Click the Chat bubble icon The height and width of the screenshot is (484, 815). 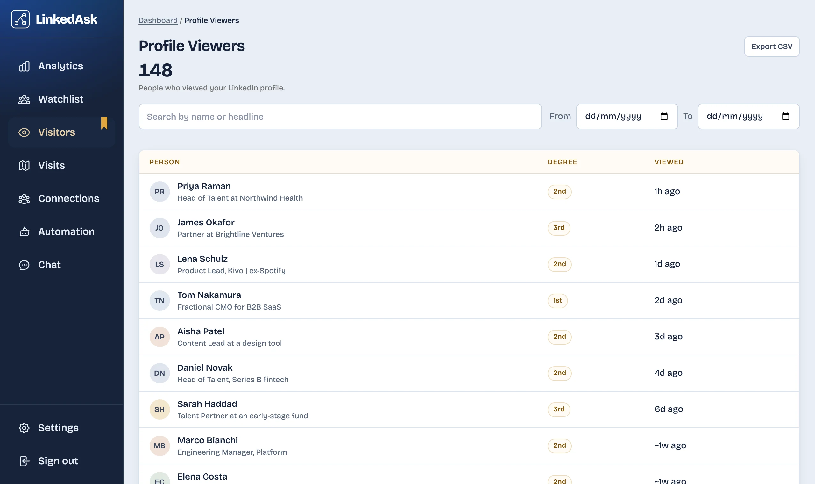pos(24,265)
